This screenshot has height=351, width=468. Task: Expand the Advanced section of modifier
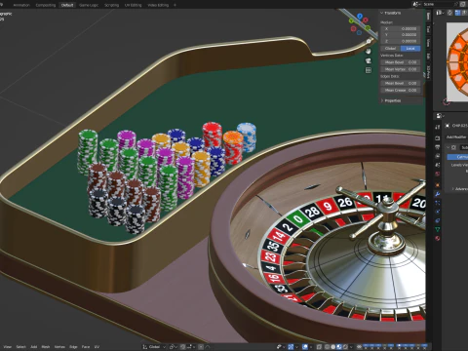[x=452, y=189]
